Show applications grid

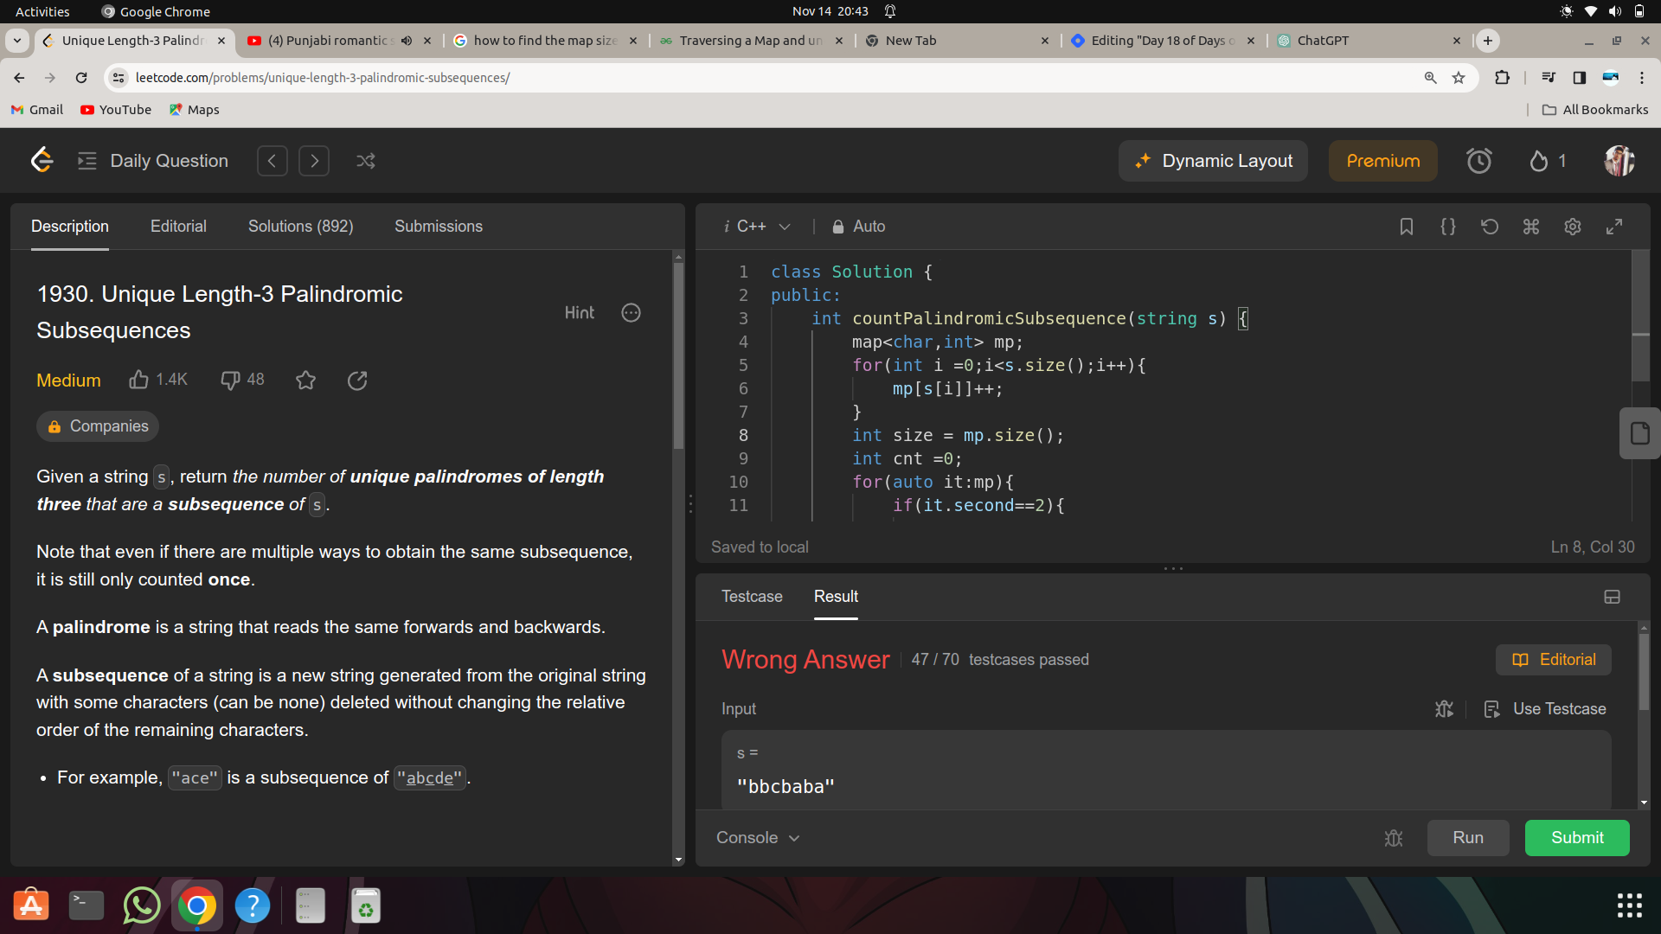pyautogui.click(x=1630, y=906)
